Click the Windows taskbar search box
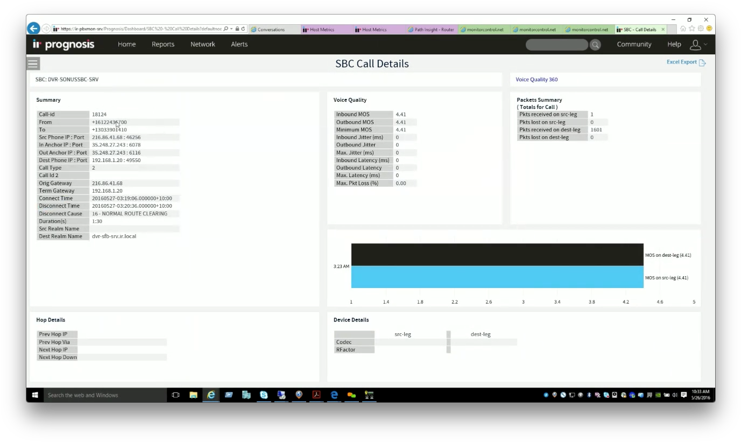741x442 pixels. coord(105,395)
